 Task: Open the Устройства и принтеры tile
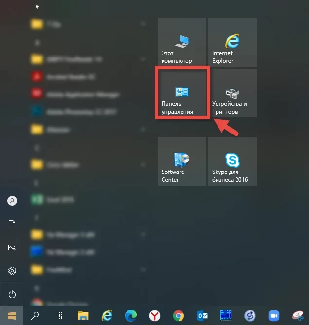pyautogui.click(x=233, y=93)
